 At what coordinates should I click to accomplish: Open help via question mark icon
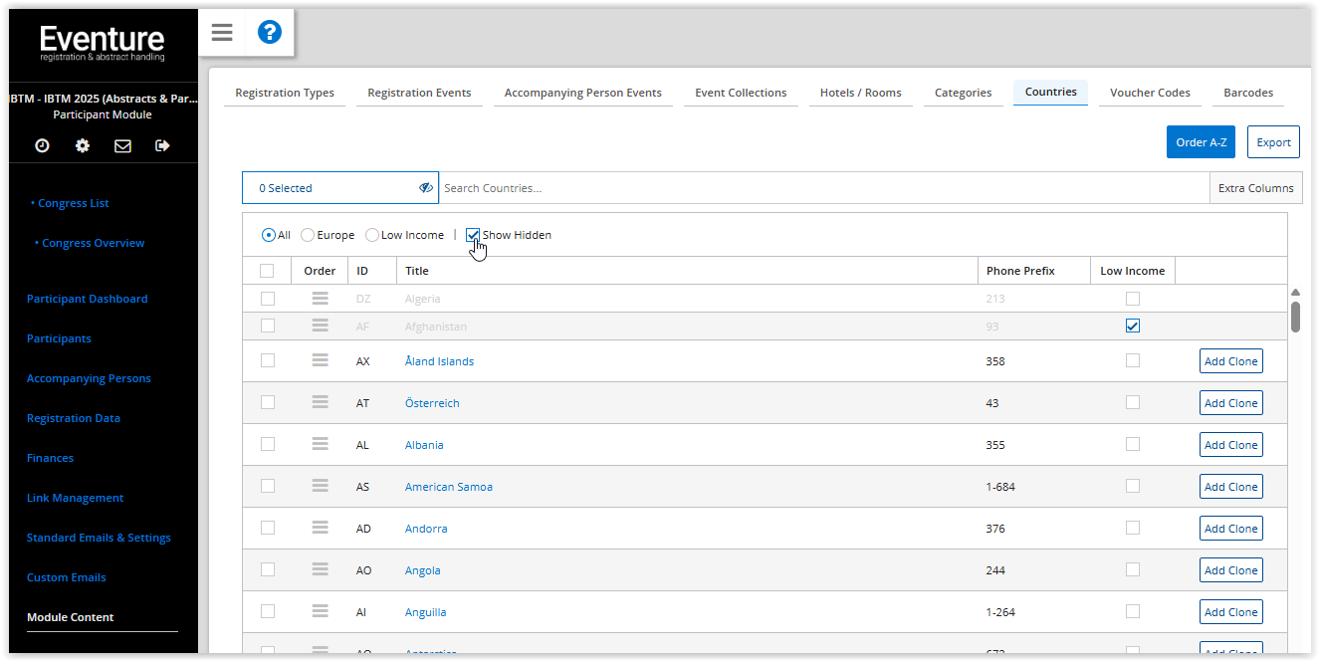(x=270, y=33)
